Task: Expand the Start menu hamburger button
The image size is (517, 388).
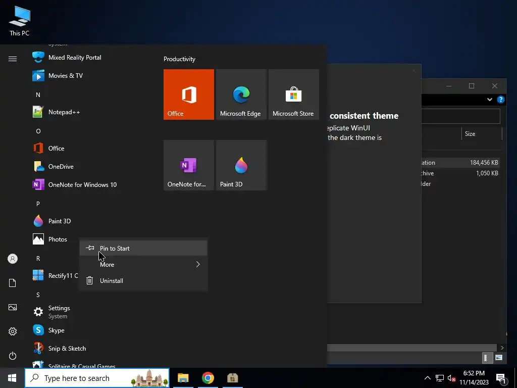Action: (13, 59)
